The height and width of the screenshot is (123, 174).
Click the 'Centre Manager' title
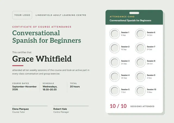click(61, 112)
